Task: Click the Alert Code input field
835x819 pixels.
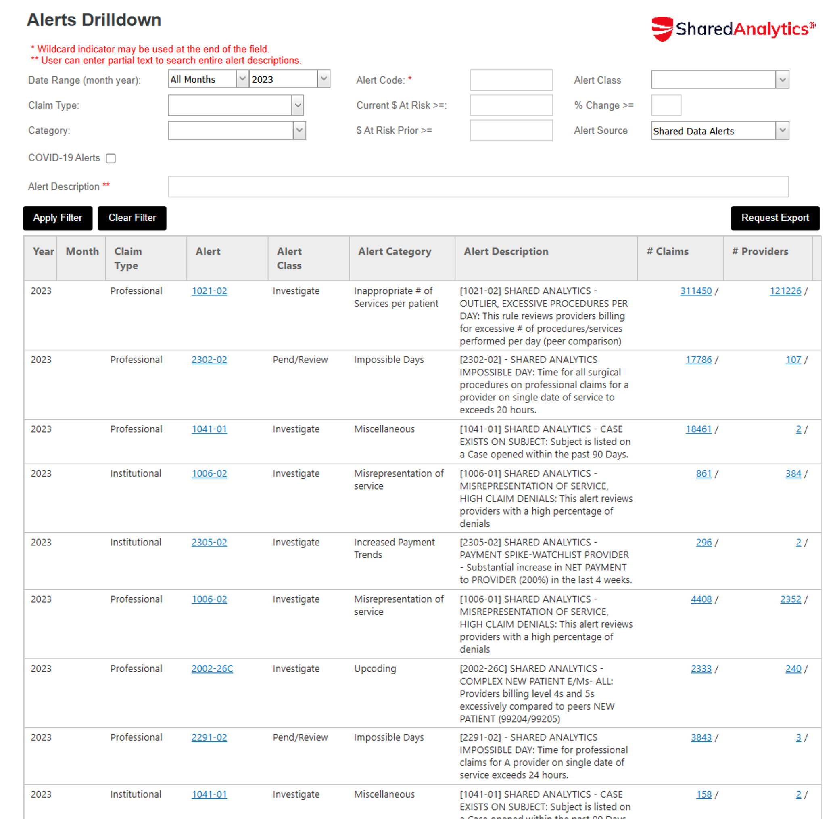Action: [511, 80]
